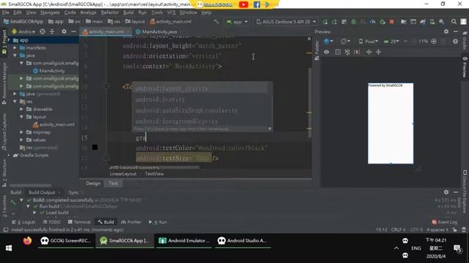Click the Run app icon in toolbar
This screenshot has height=263, width=469.
pyautogui.click(x=325, y=22)
